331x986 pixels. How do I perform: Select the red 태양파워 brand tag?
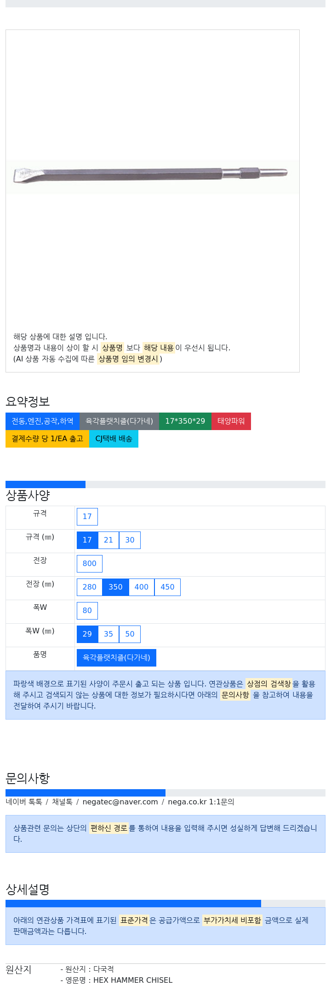point(231,421)
